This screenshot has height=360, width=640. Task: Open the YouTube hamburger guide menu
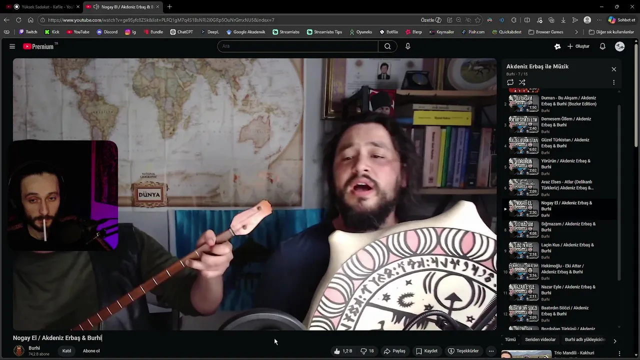pos(12,46)
